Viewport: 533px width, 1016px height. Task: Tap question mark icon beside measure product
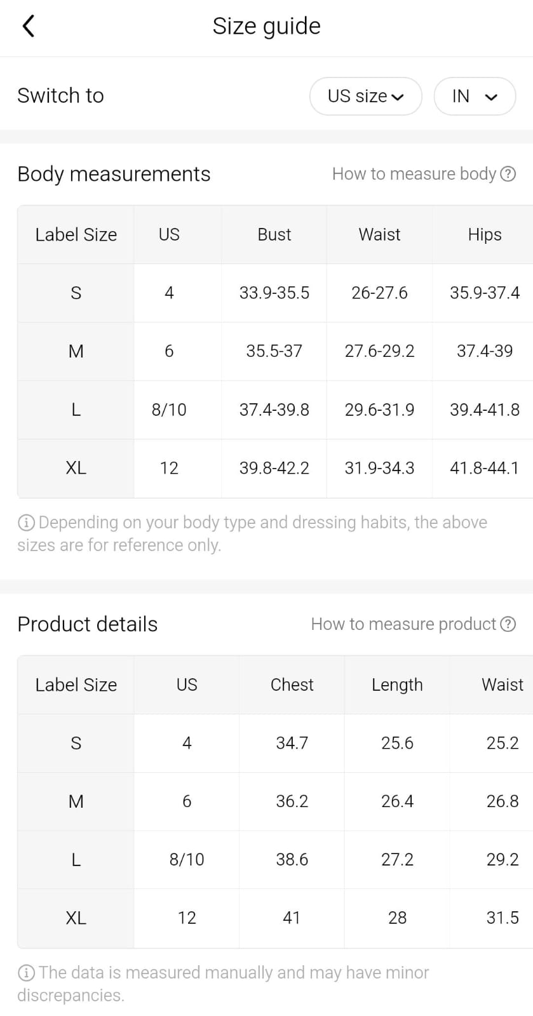tap(508, 624)
